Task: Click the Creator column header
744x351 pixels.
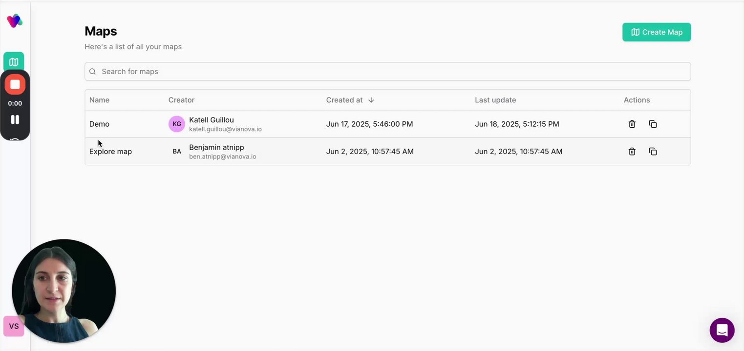Action: pos(181,100)
